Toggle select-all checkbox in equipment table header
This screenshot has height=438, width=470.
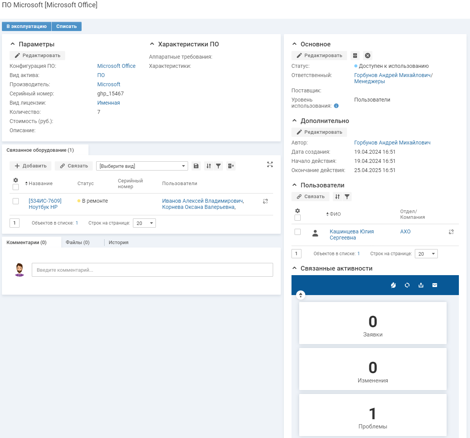[16, 187]
